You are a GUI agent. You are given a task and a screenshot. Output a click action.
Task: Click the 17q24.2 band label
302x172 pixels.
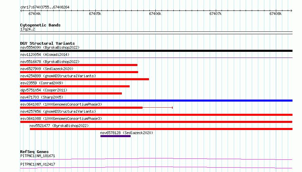[27, 29]
